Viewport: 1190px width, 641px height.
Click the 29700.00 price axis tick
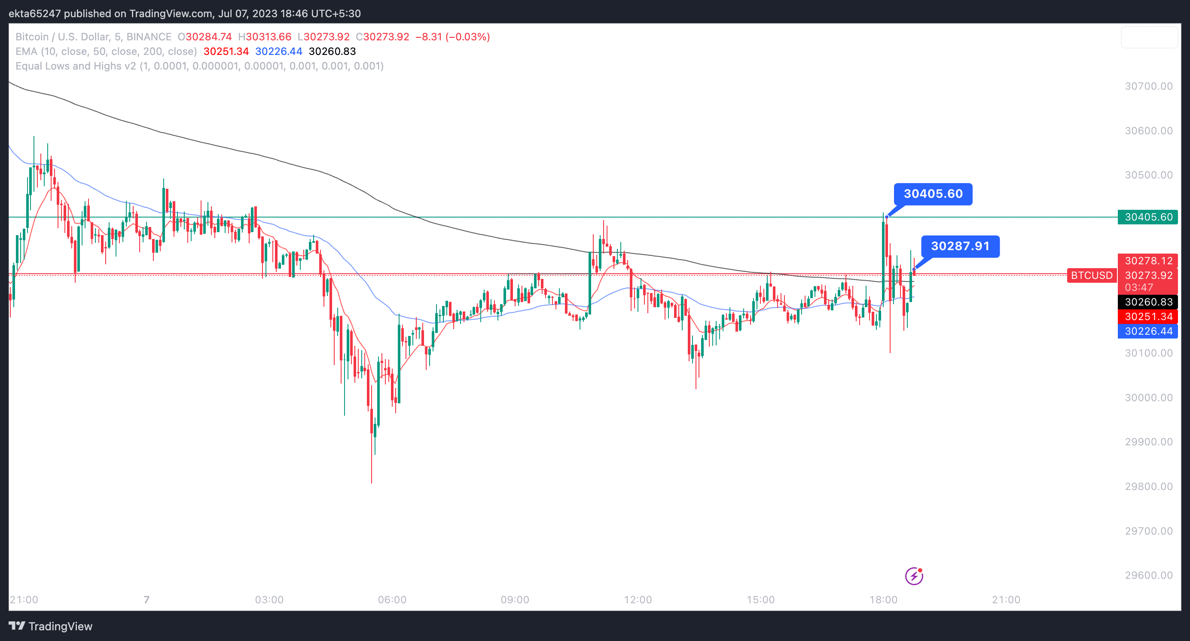click(1148, 531)
